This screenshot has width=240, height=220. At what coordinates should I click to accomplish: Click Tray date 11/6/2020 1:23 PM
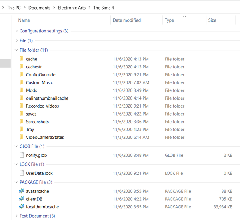[131, 129]
